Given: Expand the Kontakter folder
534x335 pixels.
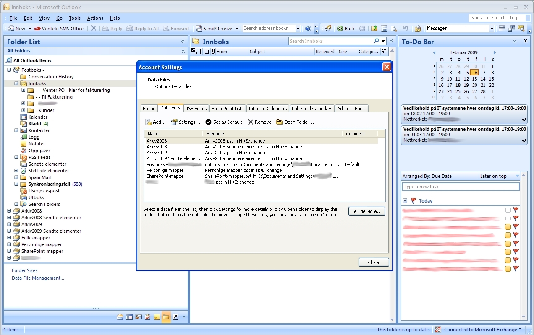Looking at the screenshot, I should 16,130.
